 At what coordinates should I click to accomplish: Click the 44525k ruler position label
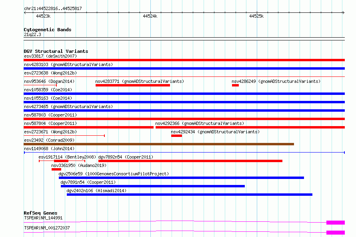256,16
